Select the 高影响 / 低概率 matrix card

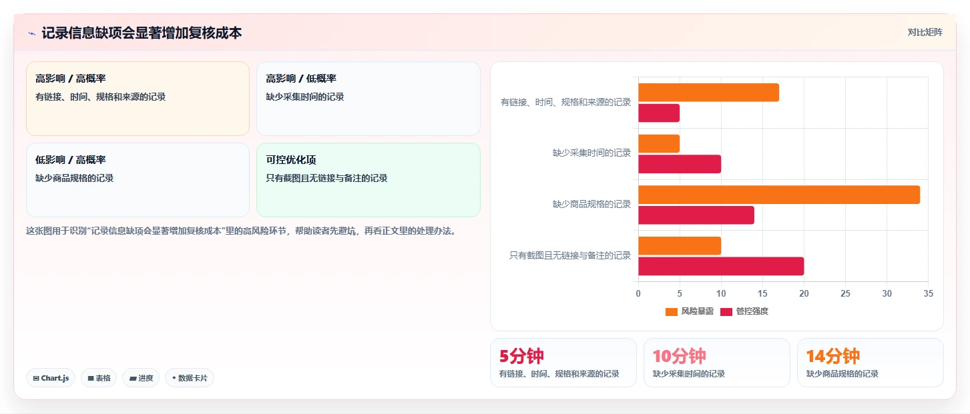(x=369, y=99)
